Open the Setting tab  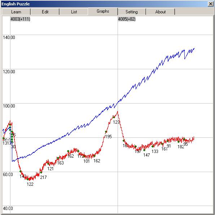[x=132, y=12]
